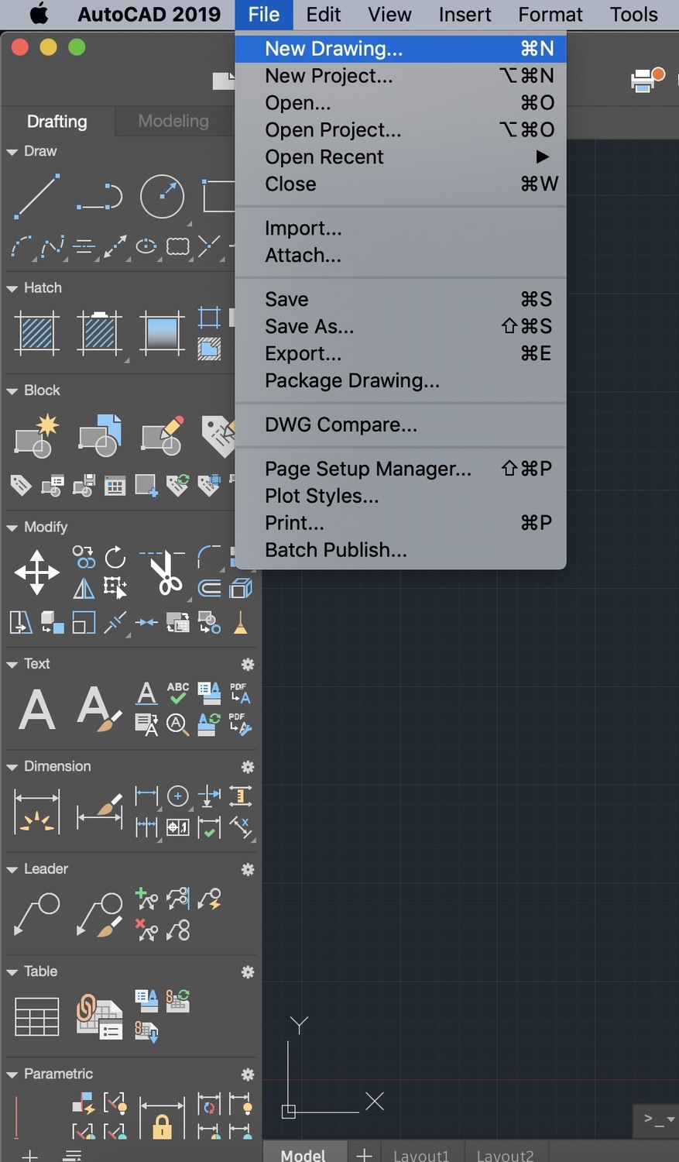Open Parametric panel gear settings
Image resolution: width=679 pixels, height=1162 pixels.
pyautogui.click(x=248, y=1074)
